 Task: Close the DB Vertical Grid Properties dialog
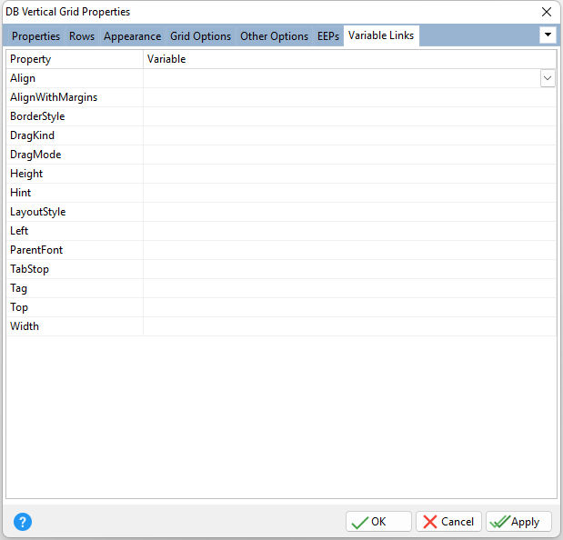click(547, 12)
